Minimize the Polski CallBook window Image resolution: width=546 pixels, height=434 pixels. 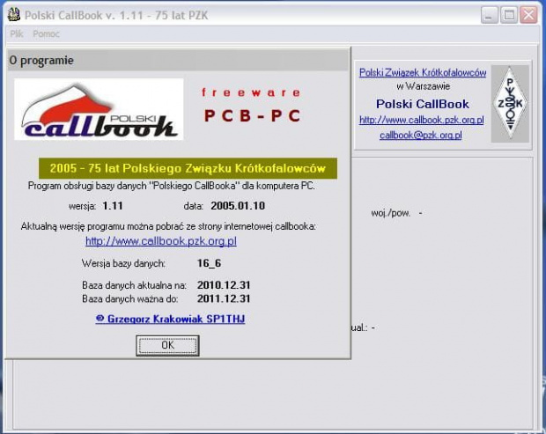point(490,15)
